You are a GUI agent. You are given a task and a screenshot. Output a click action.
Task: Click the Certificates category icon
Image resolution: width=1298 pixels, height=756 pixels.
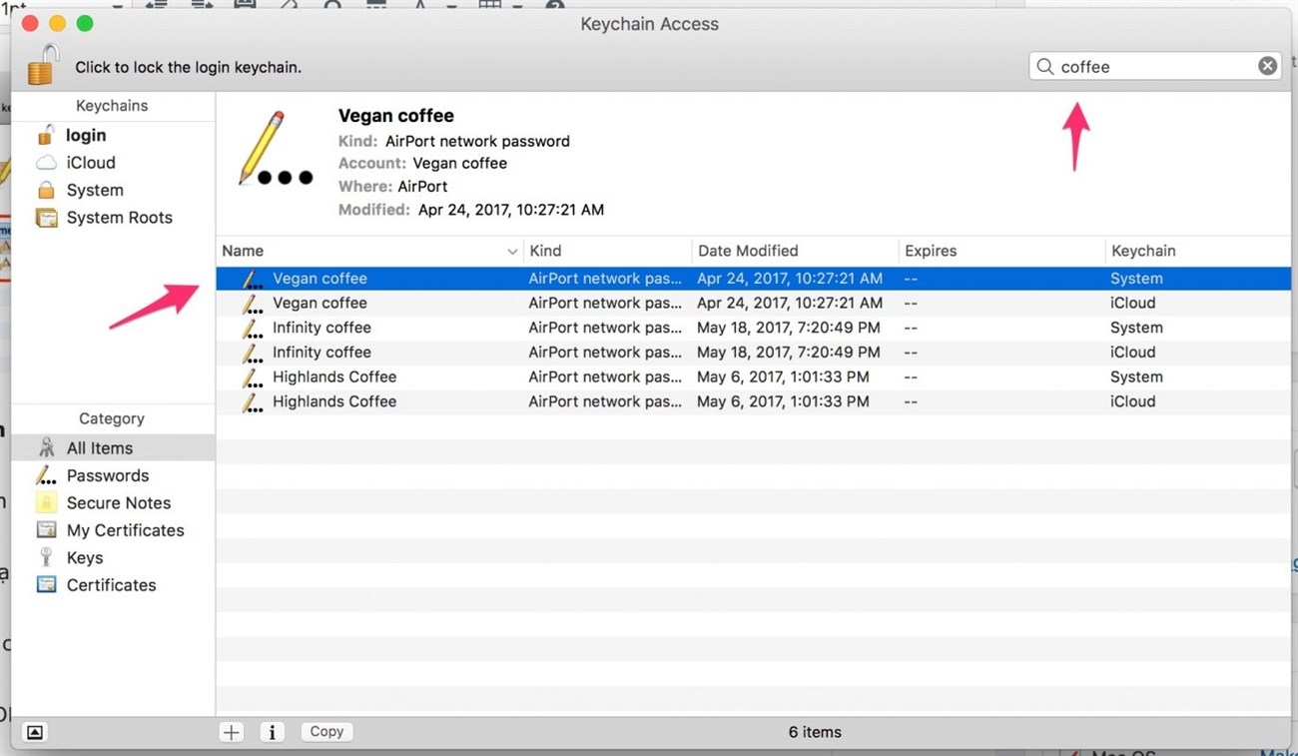46,585
